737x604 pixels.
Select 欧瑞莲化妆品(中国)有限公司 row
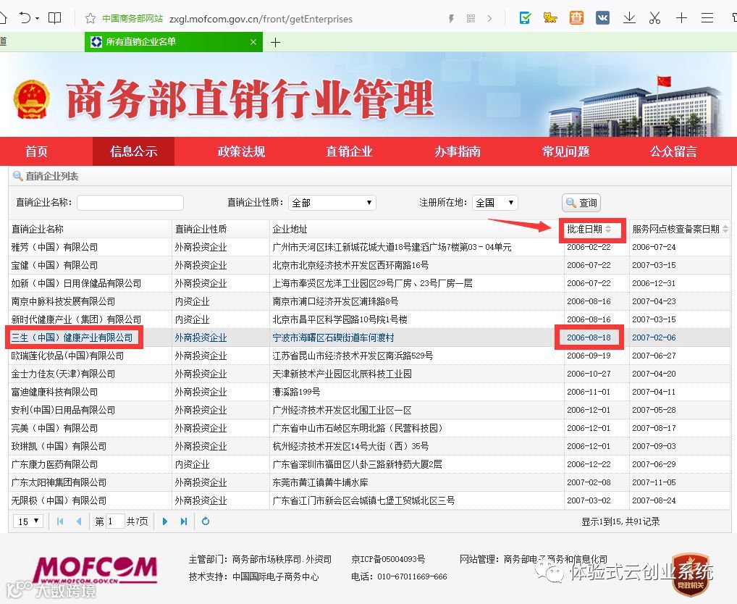(x=369, y=356)
